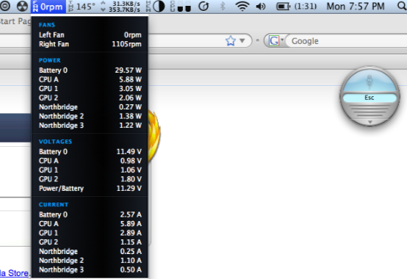This screenshot has width=407, height=279.
Task: Select Northbridge 0.27 W power row
Action: click(x=90, y=107)
